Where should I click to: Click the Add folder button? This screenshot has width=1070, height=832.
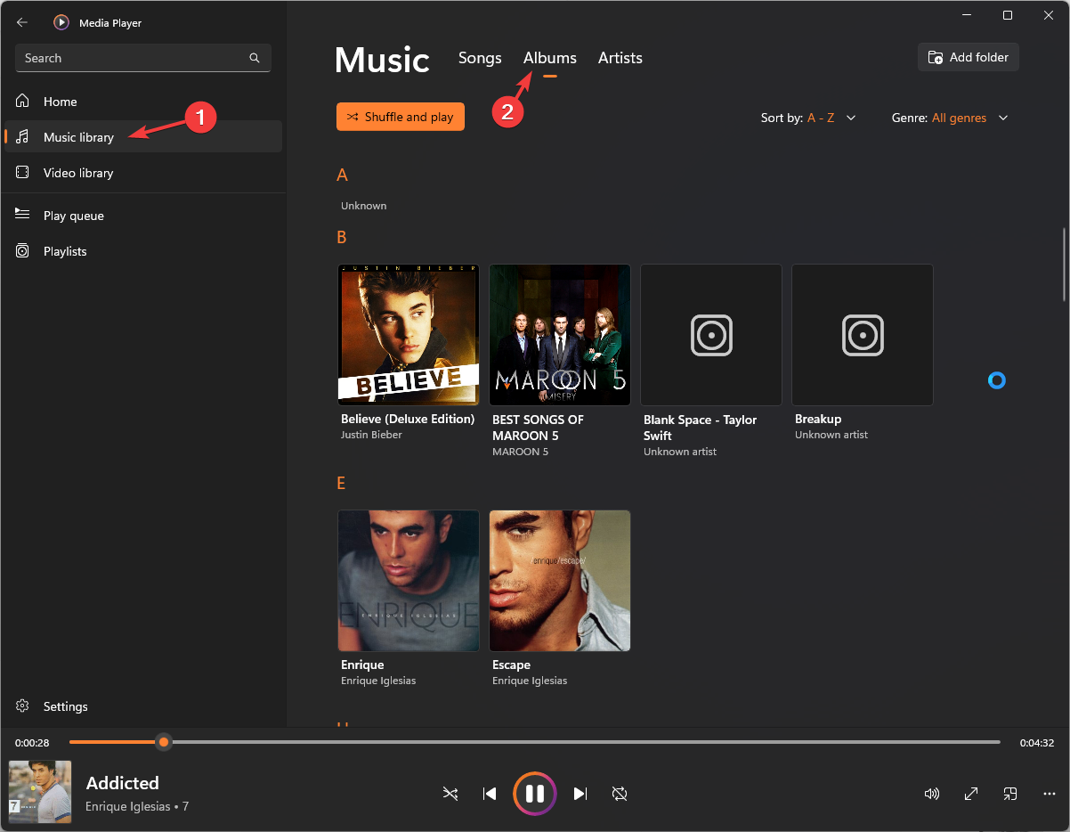tap(969, 57)
